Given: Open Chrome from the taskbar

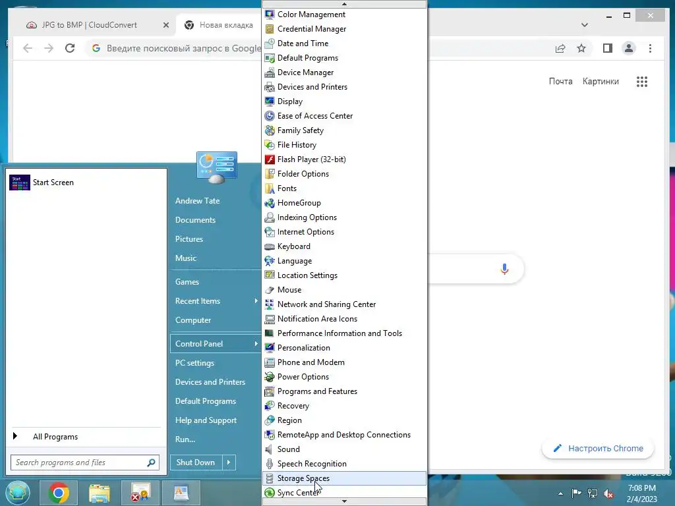Looking at the screenshot, I should [x=59, y=493].
